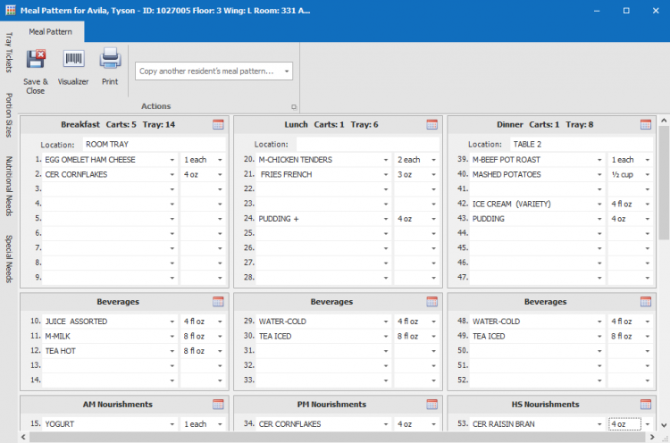This screenshot has width=670, height=443.
Task: Click the Save & Close icon
Action: coord(36,61)
